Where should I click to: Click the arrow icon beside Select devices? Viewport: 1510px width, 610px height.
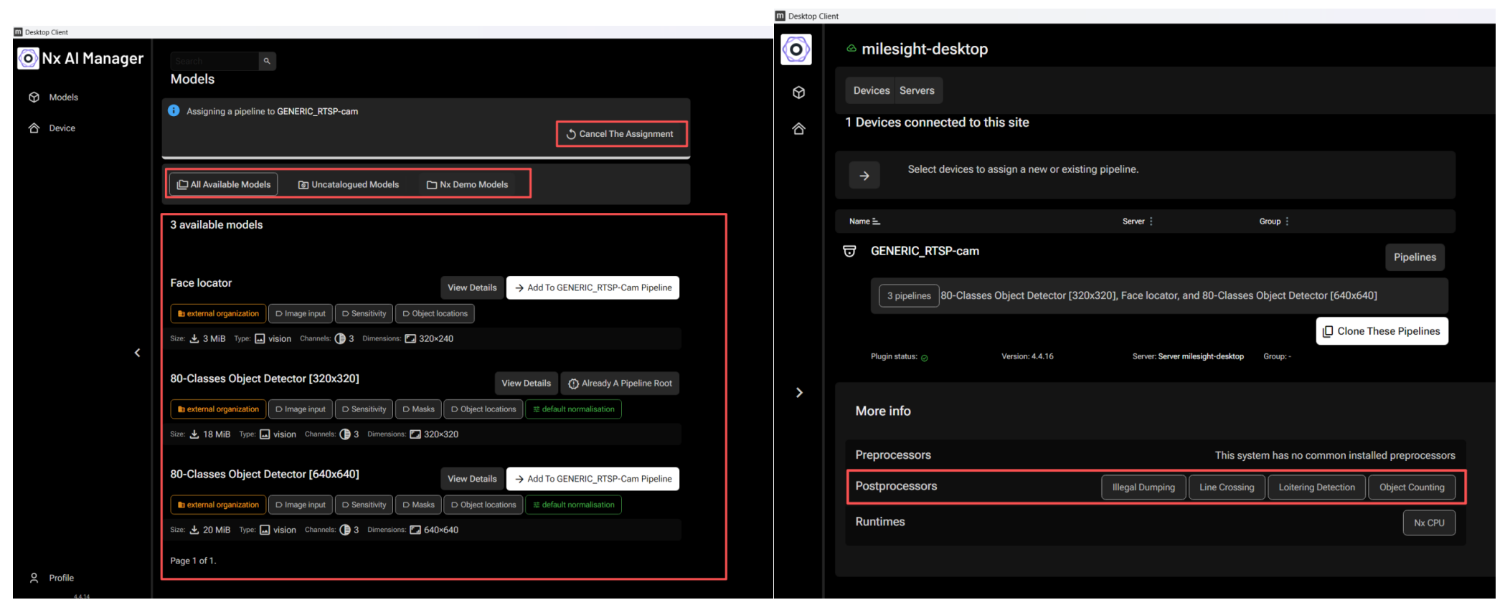tap(864, 176)
